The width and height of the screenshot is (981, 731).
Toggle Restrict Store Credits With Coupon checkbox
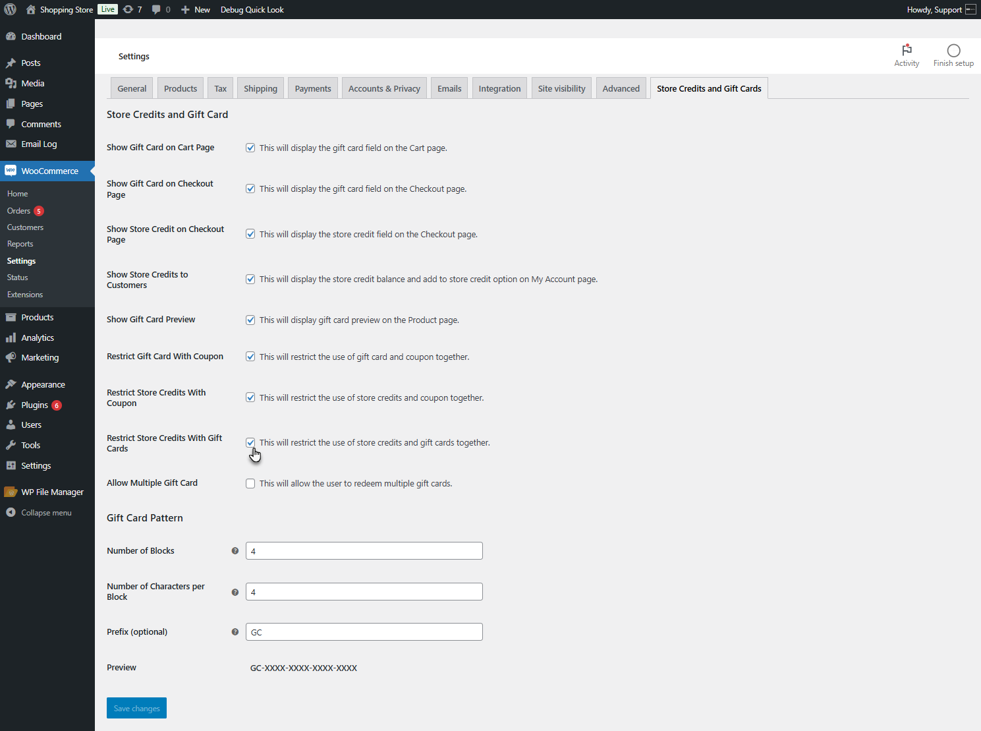[250, 397]
